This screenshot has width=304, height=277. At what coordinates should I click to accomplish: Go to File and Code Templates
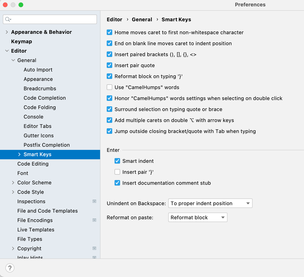[47, 211]
